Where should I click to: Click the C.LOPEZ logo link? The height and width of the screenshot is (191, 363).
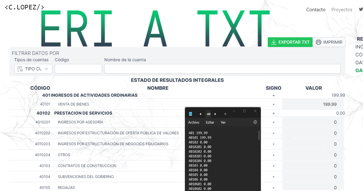(24, 7)
